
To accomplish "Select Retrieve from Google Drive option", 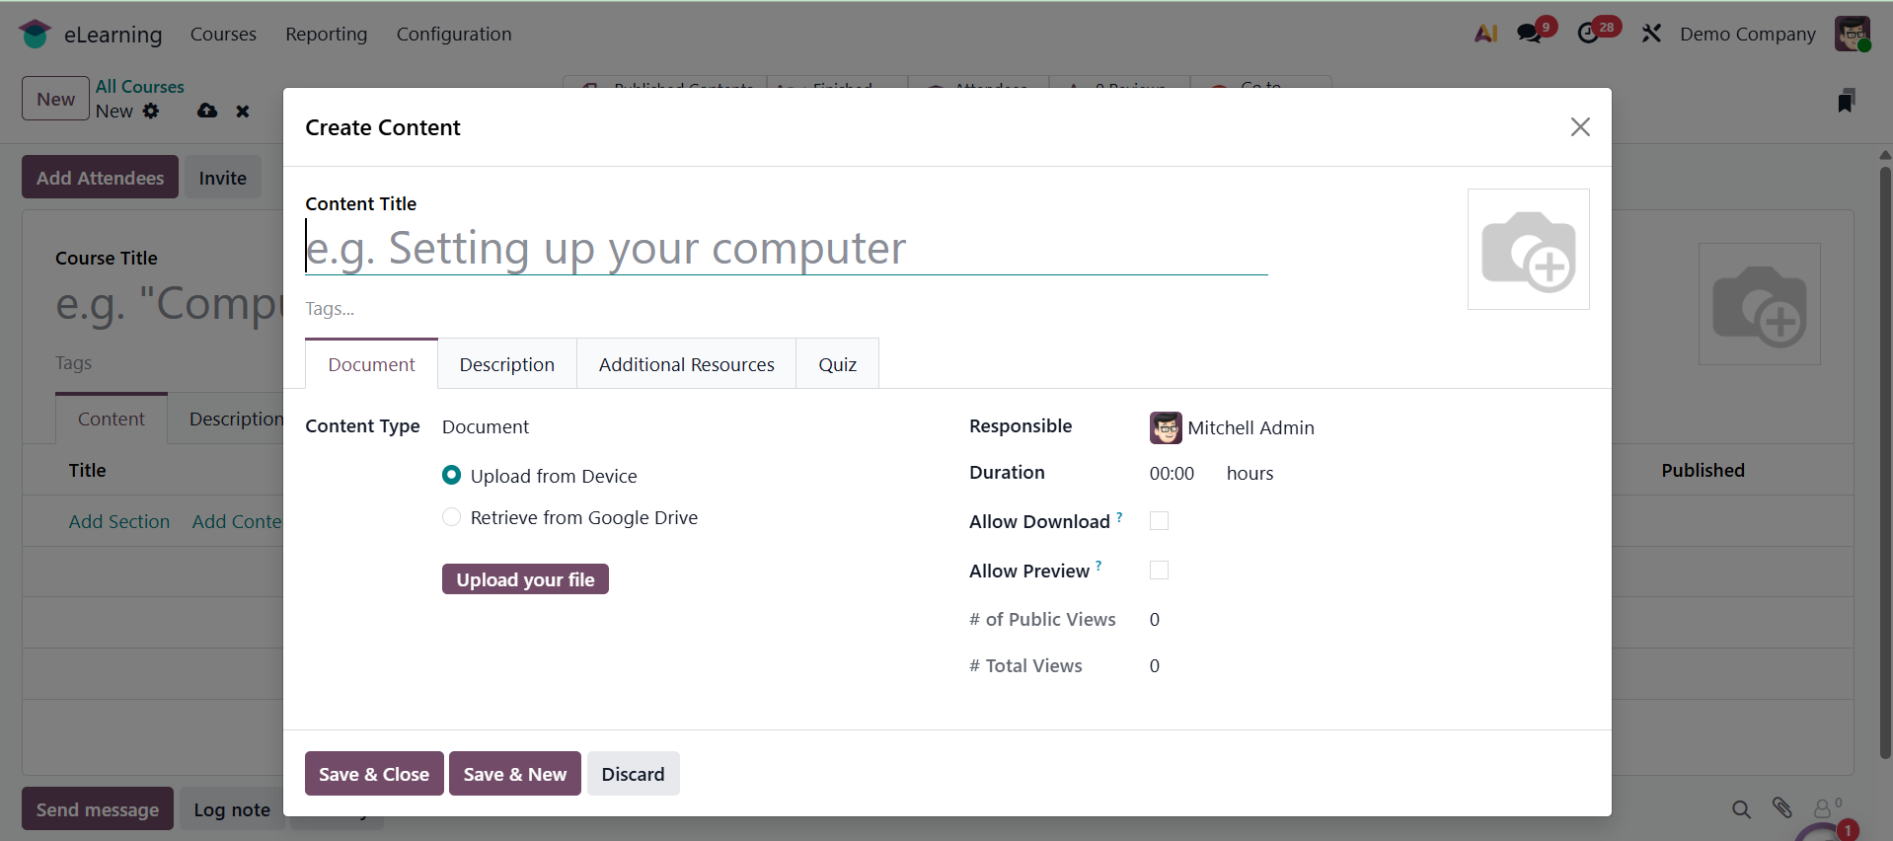I will [451, 517].
